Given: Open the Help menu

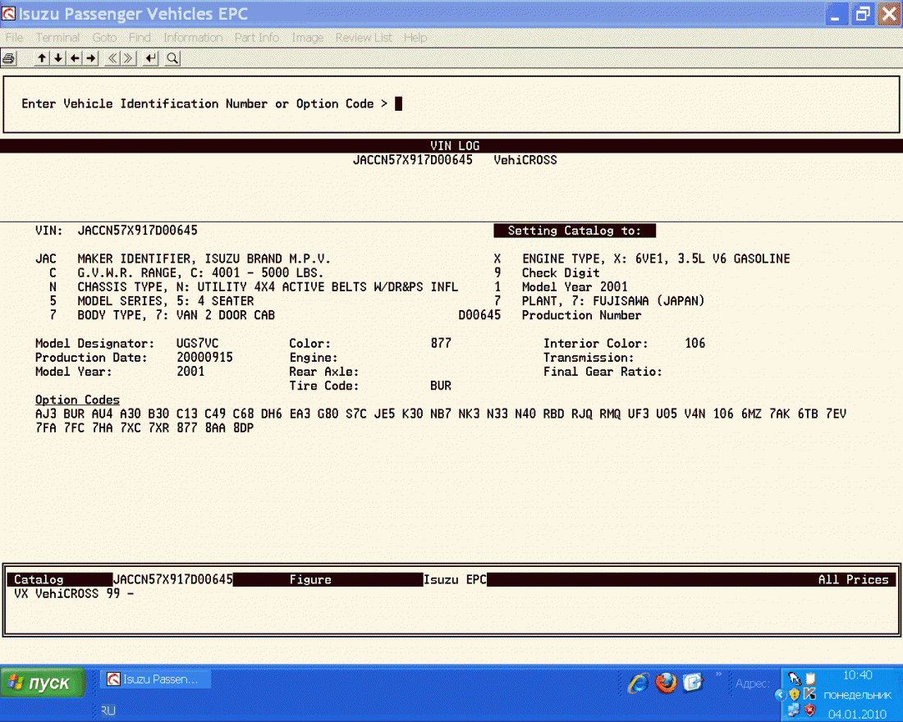Looking at the screenshot, I should click(415, 38).
